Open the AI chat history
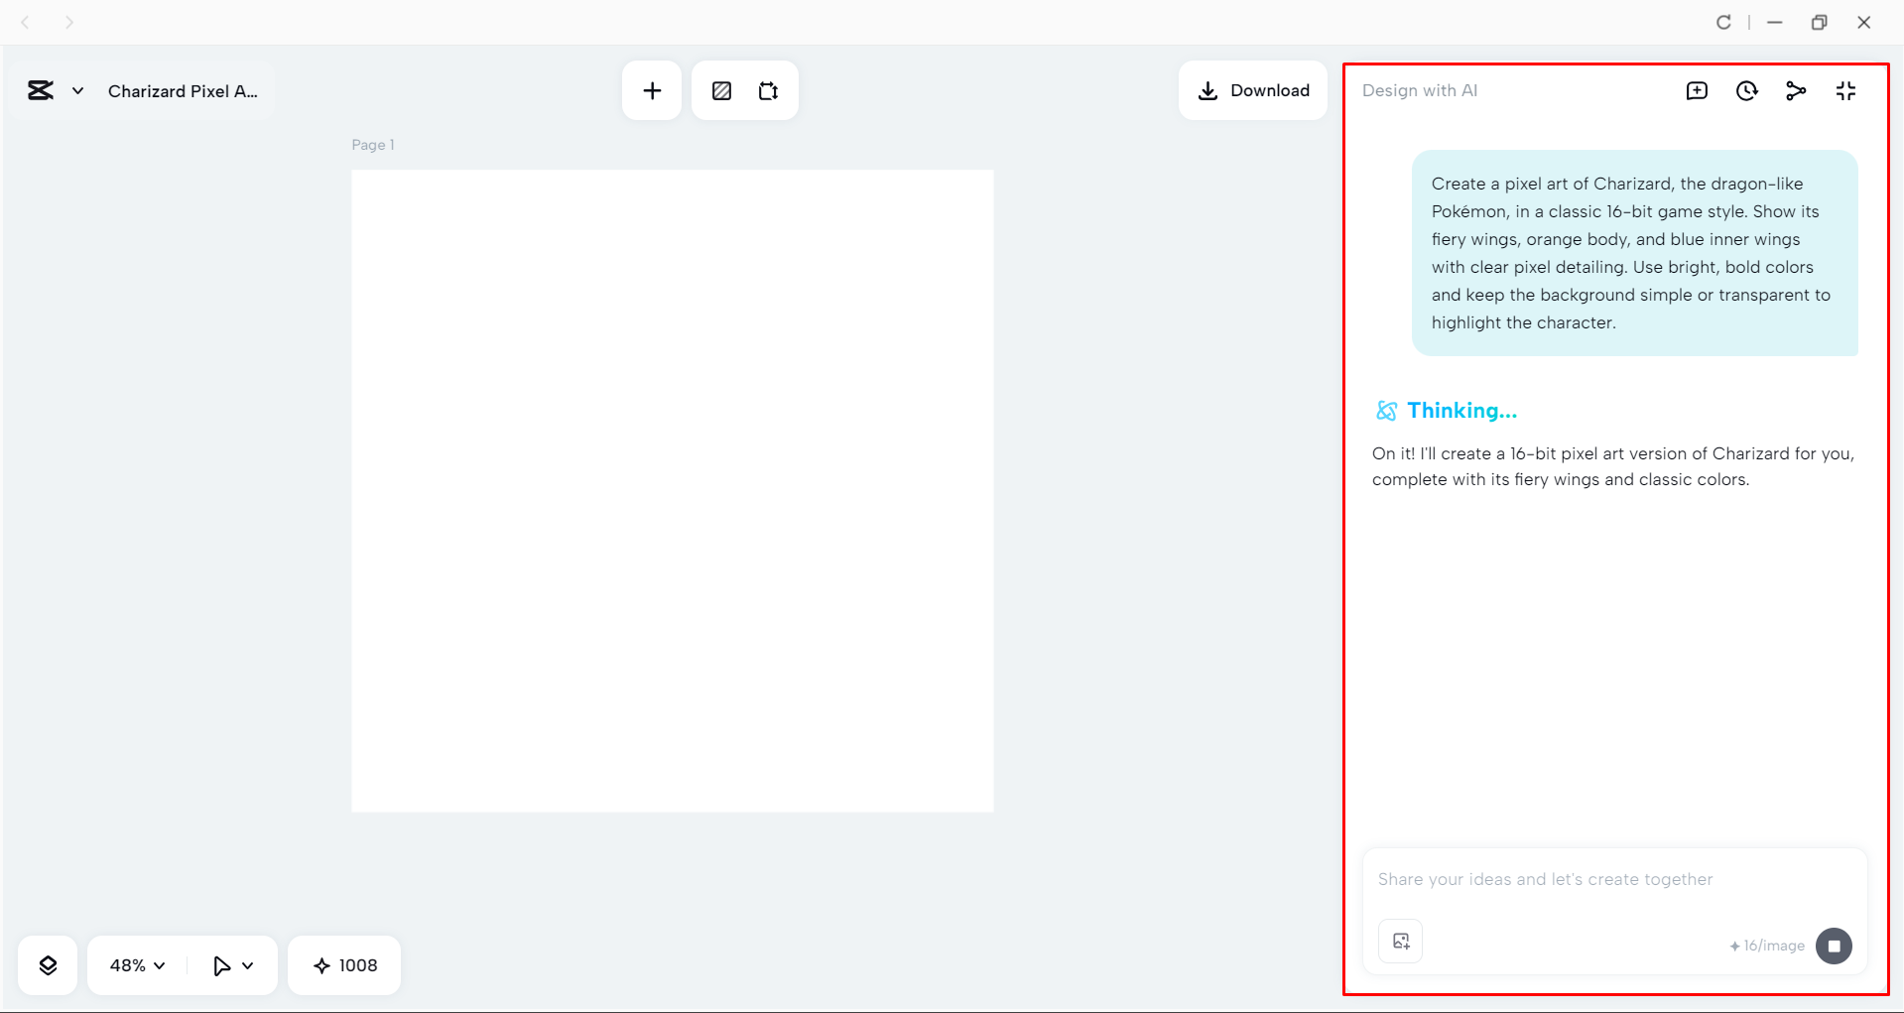 [x=1747, y=91]
